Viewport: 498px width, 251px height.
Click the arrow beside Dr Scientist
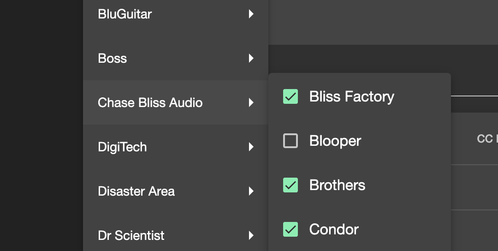(x=251, y=236)
